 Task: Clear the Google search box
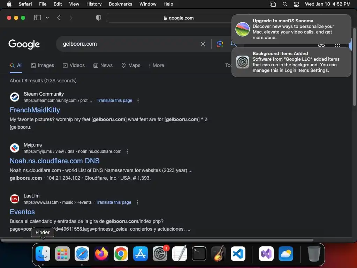pos(203,44)
